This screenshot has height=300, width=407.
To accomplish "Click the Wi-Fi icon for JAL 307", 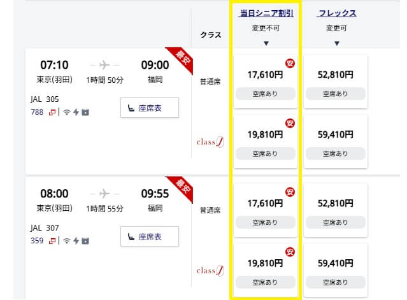I will coord(67,241).
